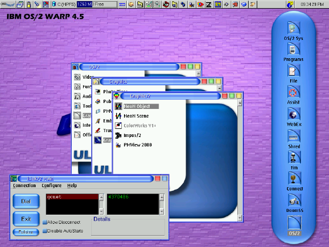Launch the black Z icon in top bar
This screenshot has height=247, width=329.
click(x=209, y=4)
